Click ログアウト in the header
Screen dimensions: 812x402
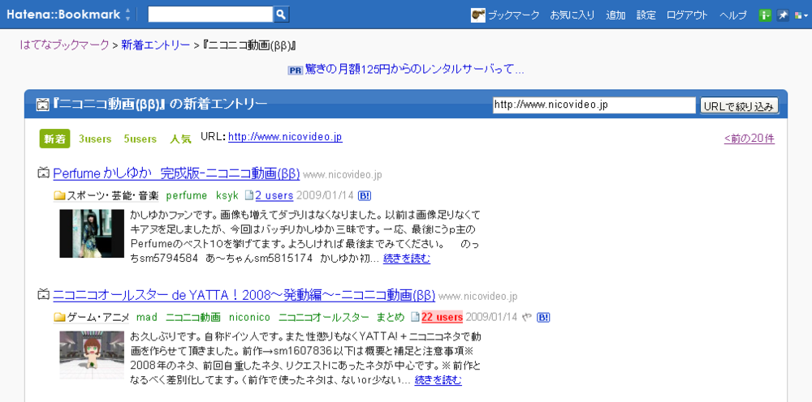click(x=687, y=15)
